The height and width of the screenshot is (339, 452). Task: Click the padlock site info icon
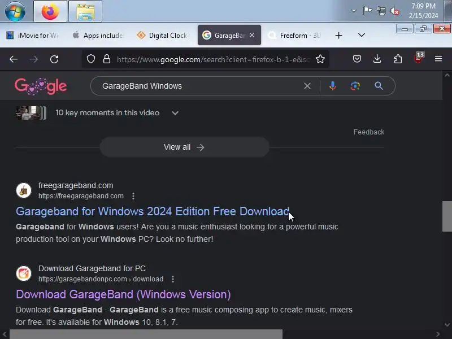point(107,59)
